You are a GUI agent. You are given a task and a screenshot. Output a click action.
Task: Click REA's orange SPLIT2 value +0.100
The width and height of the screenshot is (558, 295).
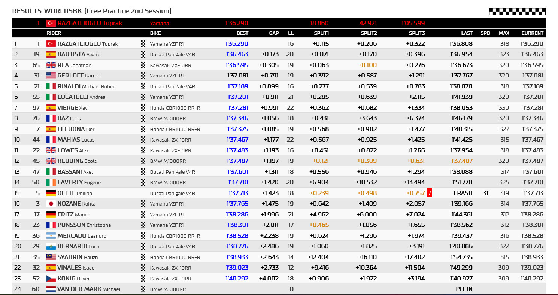pyautogui.click(x=367, y=65)
